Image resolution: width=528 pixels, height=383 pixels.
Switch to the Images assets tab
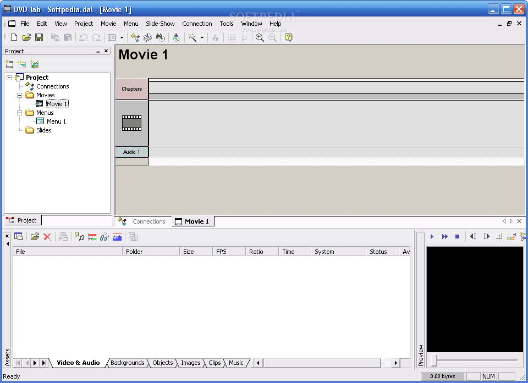(191, 363)
